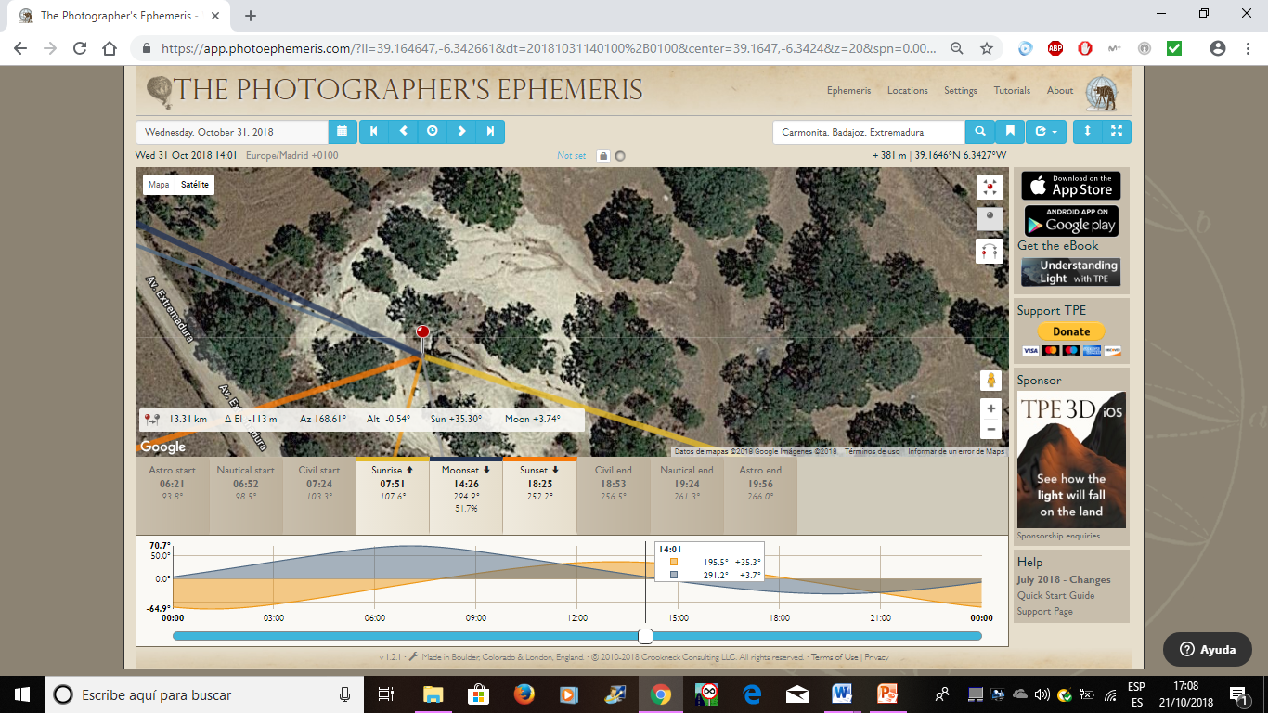Reload the page in Chrome
Image resolution: width=1268 pixels, height=713 pixels.
[x=80, y=48]
